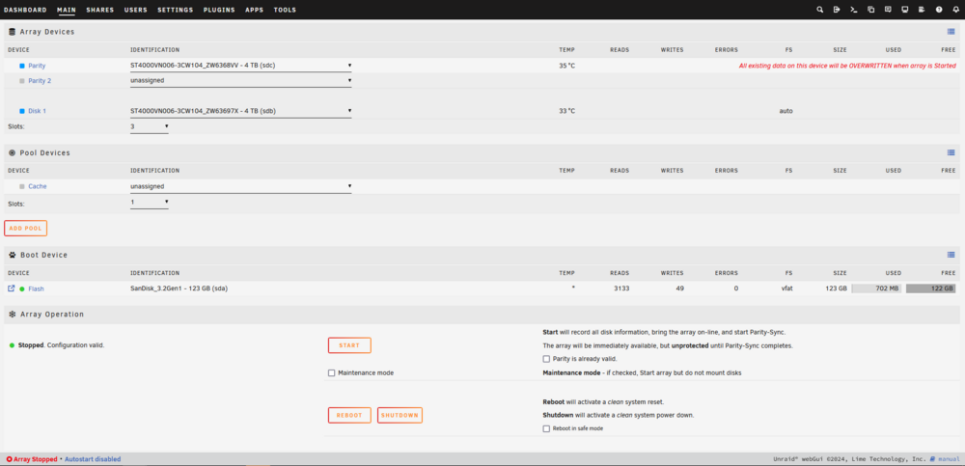This screenshot has width=965, height=466.
Task: Click the Reboot button
Action: (349, 416)
